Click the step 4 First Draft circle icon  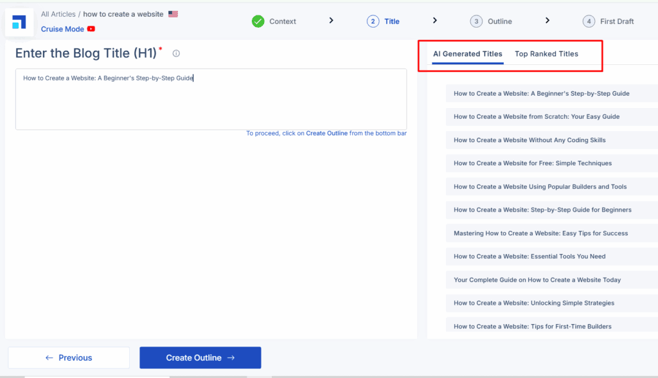coord(589,21)
